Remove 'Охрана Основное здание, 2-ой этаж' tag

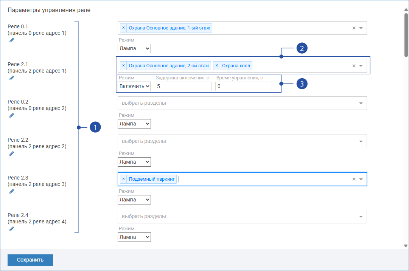point(123,66)
